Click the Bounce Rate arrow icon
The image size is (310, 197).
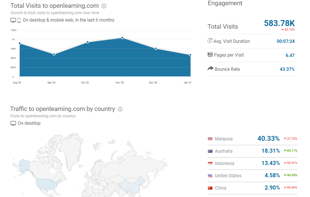pos(211,69)
